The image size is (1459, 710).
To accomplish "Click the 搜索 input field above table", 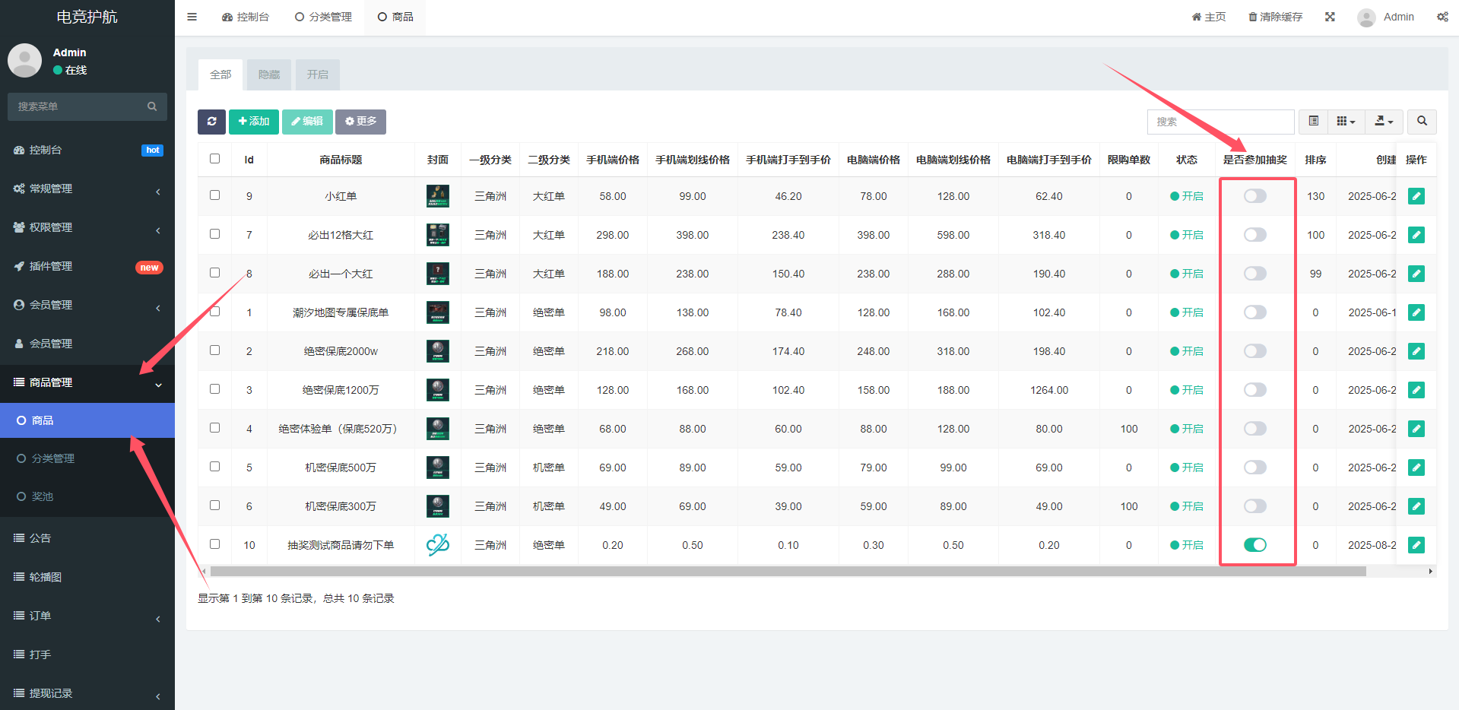I will click(x=1220, y=122).
